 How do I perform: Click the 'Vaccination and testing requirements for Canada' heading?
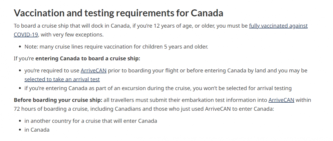(x=119, y=13)
